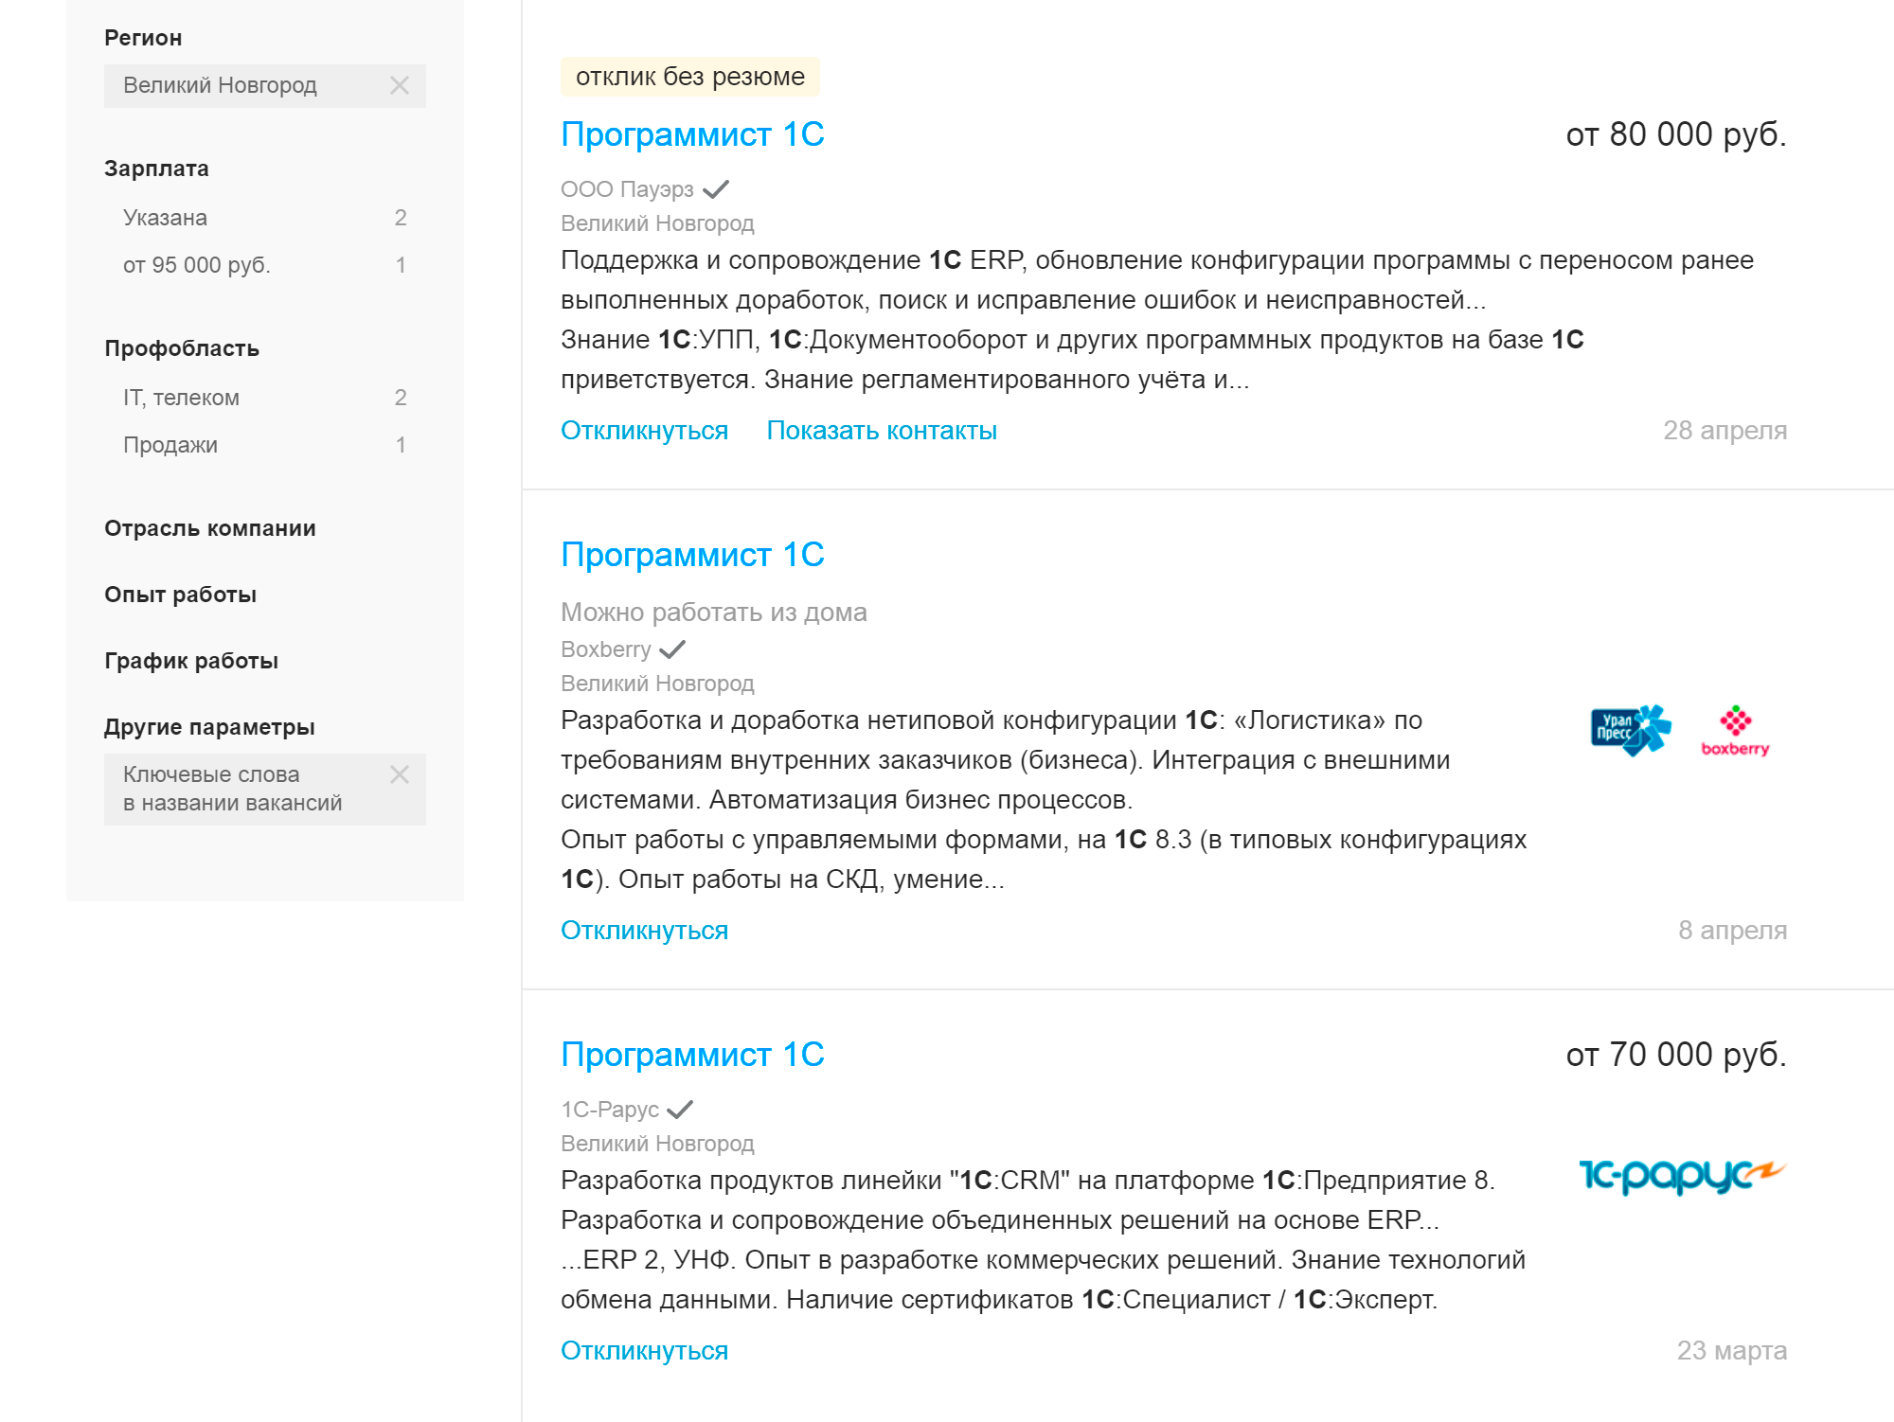Show contacts for the Пауэрз vacancy
The height and width of the screenshot is (1422, 1894).
tap(882, 431)
